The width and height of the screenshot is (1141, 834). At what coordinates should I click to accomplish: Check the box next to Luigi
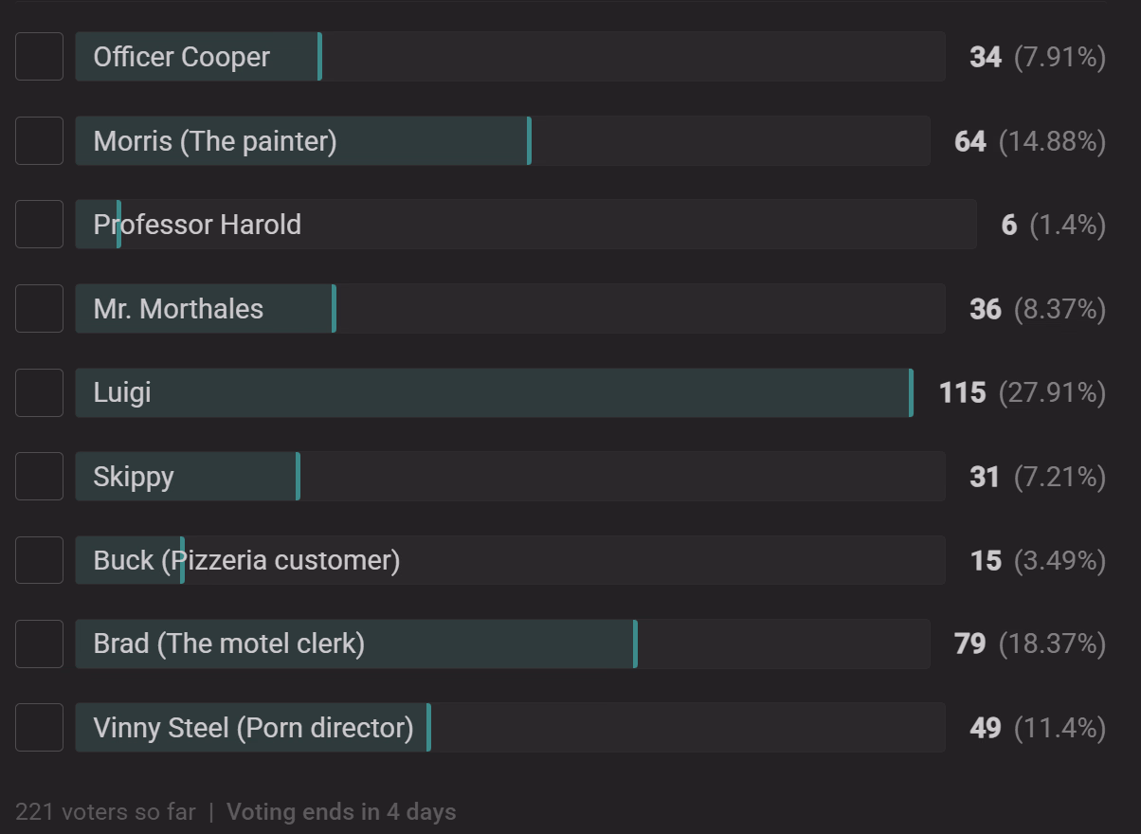click(x=40, y=392)
